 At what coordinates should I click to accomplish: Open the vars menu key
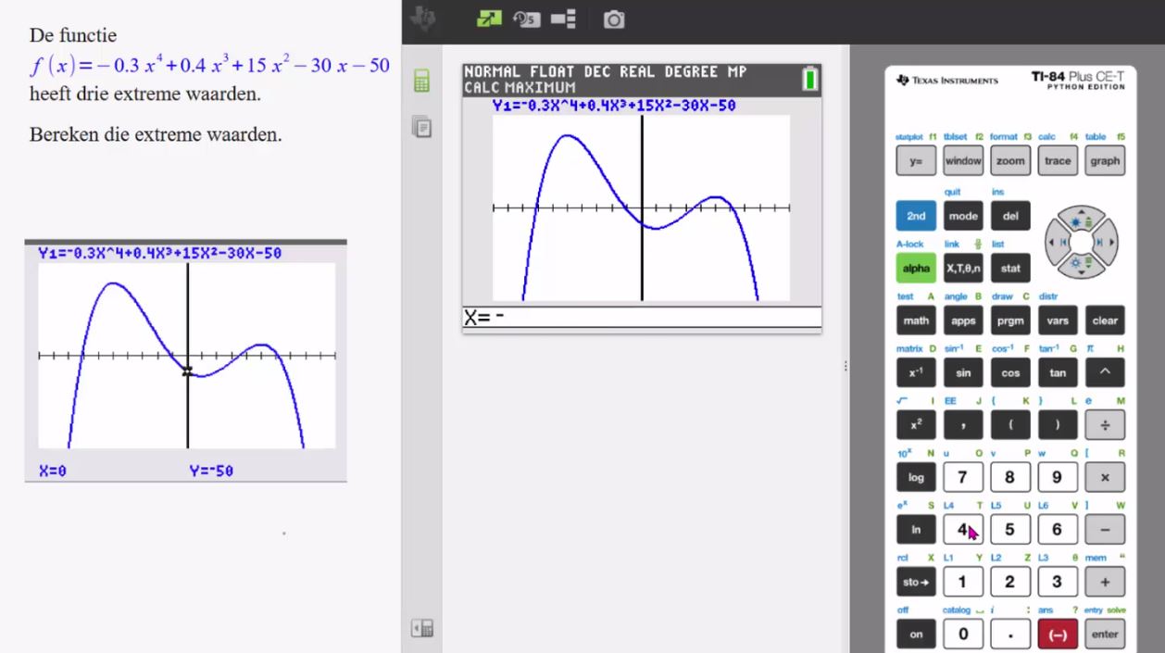coord(1058,320)
